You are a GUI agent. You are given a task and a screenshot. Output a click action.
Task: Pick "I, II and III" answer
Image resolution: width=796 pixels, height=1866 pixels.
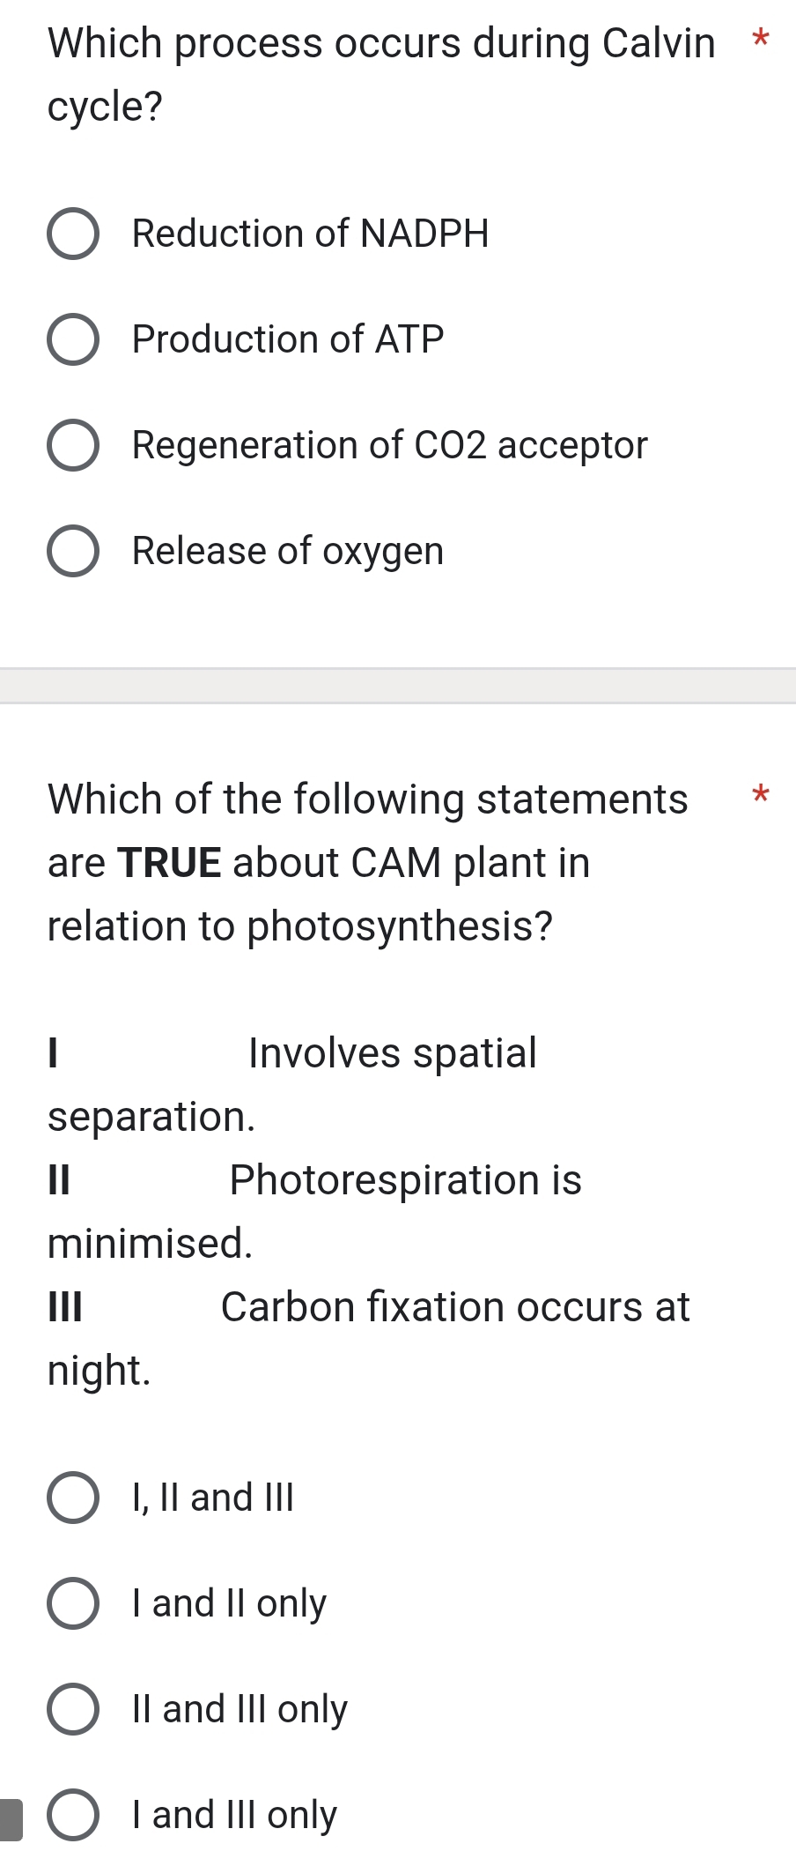click(211, 1498)
